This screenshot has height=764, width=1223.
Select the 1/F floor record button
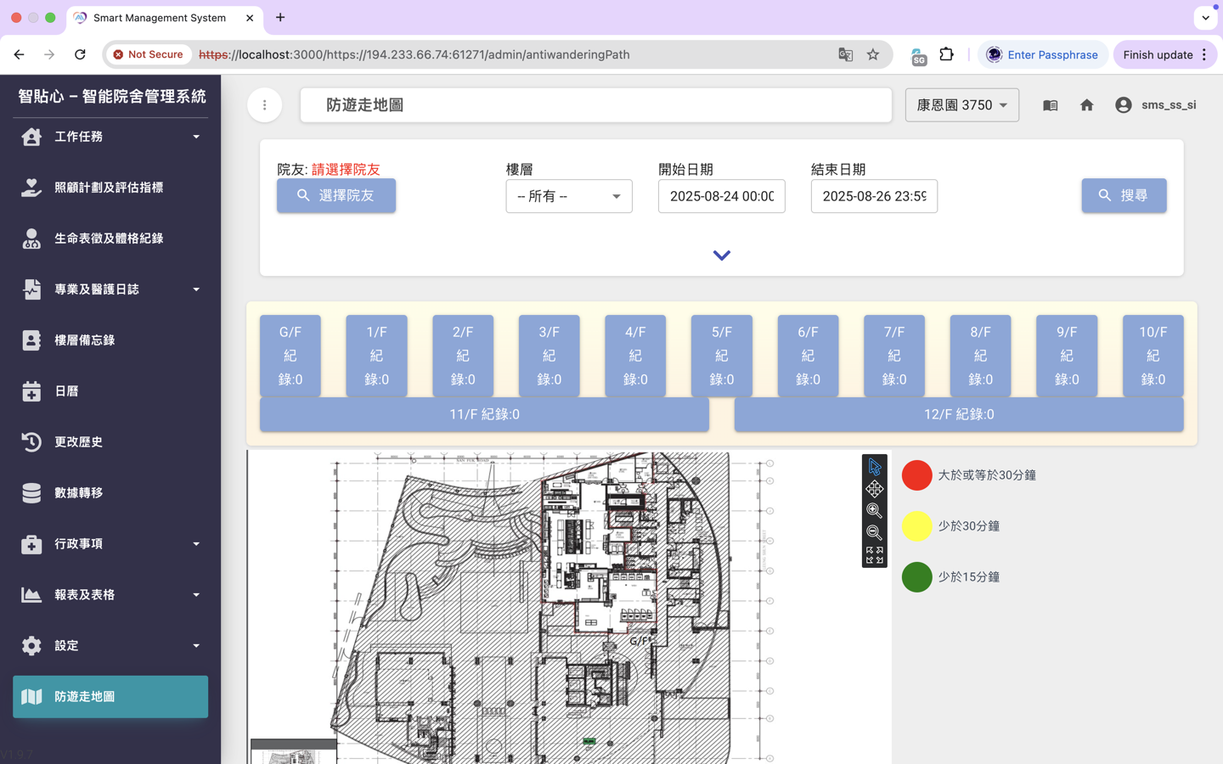tap(376, 356)
